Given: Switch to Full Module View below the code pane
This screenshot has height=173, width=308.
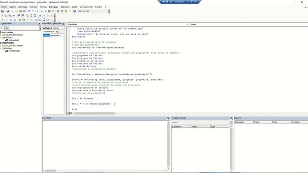Looking at the screenshot, I should 71,113.
